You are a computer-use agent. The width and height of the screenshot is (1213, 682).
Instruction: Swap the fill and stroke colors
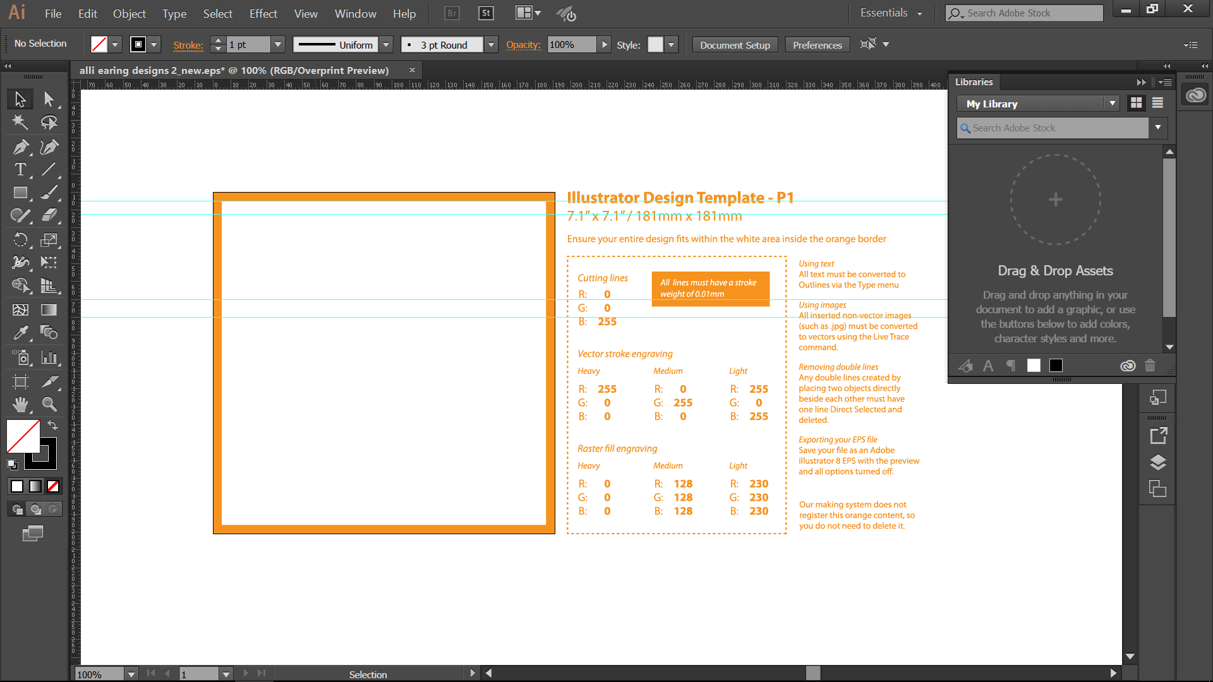coord(53,425)
